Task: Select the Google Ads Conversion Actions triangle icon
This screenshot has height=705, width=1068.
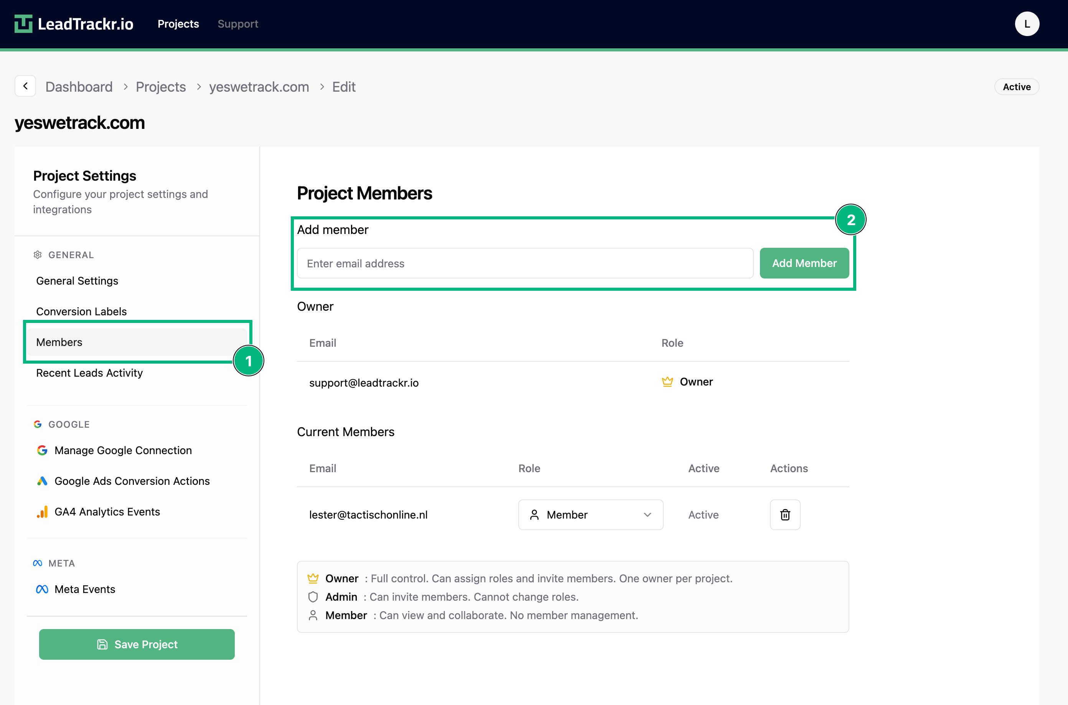Action: click(x=42, y=481)
